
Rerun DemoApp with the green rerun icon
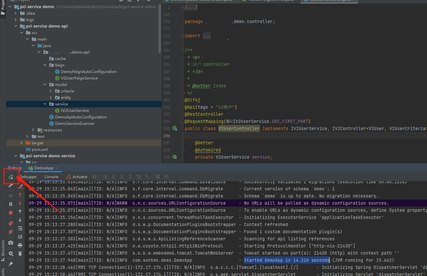(11, 177)
